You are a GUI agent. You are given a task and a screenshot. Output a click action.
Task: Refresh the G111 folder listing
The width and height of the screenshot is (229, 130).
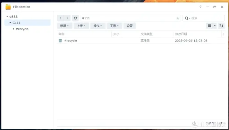point(75,18)
